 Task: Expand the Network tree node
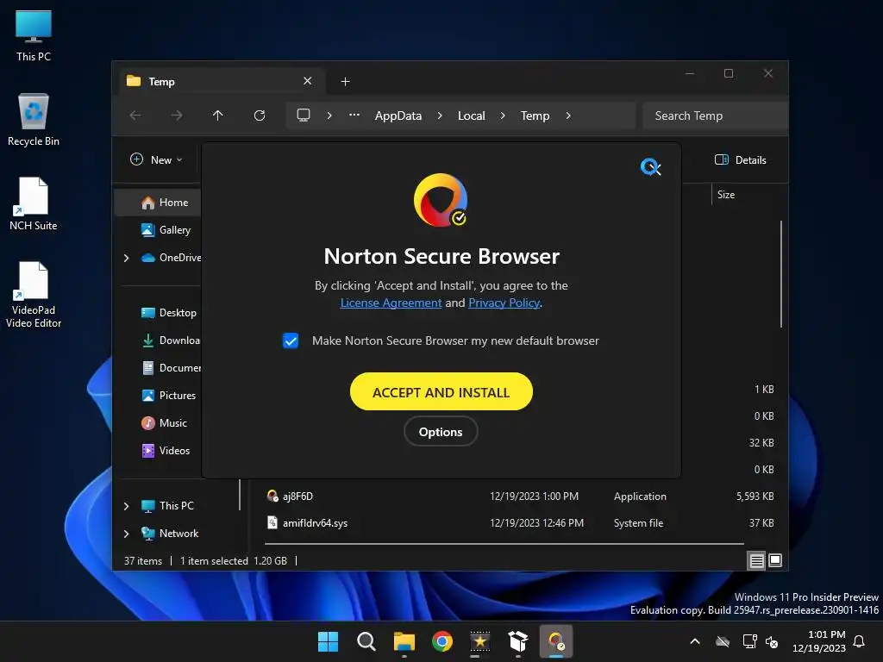coord(126,533)
